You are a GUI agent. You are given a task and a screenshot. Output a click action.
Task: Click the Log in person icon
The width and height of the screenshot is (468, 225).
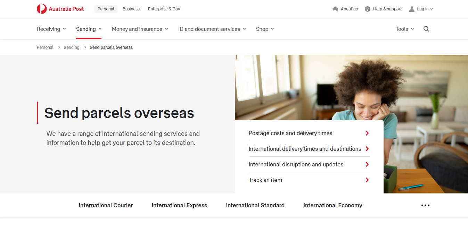[411, 9]
